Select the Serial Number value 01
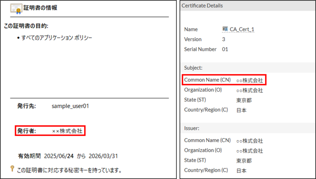316x179 pixels. tap(225, 49)
